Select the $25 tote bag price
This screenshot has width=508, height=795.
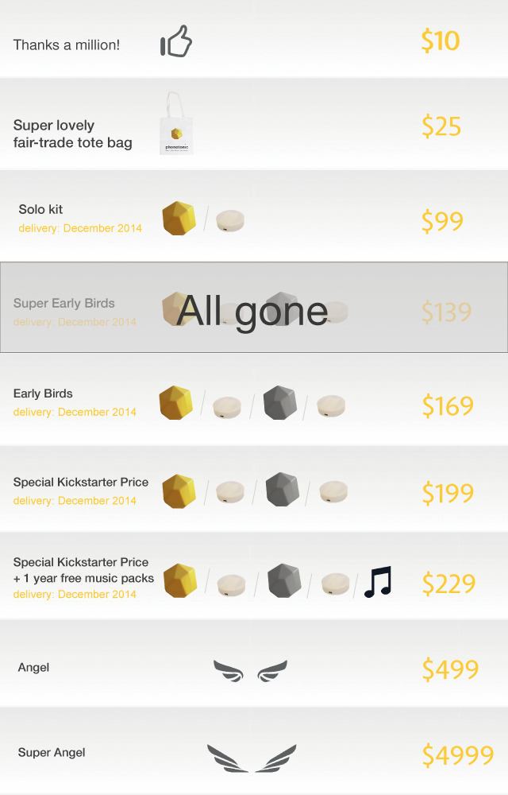pos(441,126)
